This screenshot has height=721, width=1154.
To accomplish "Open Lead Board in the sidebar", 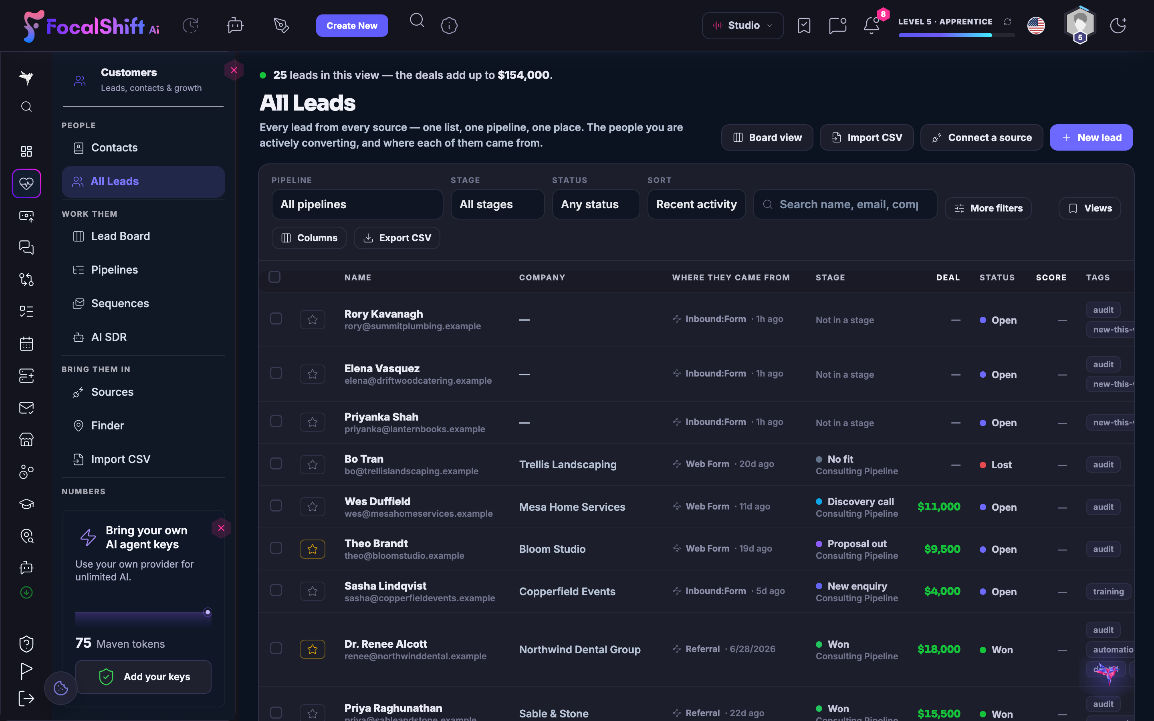I will [143, 236].
